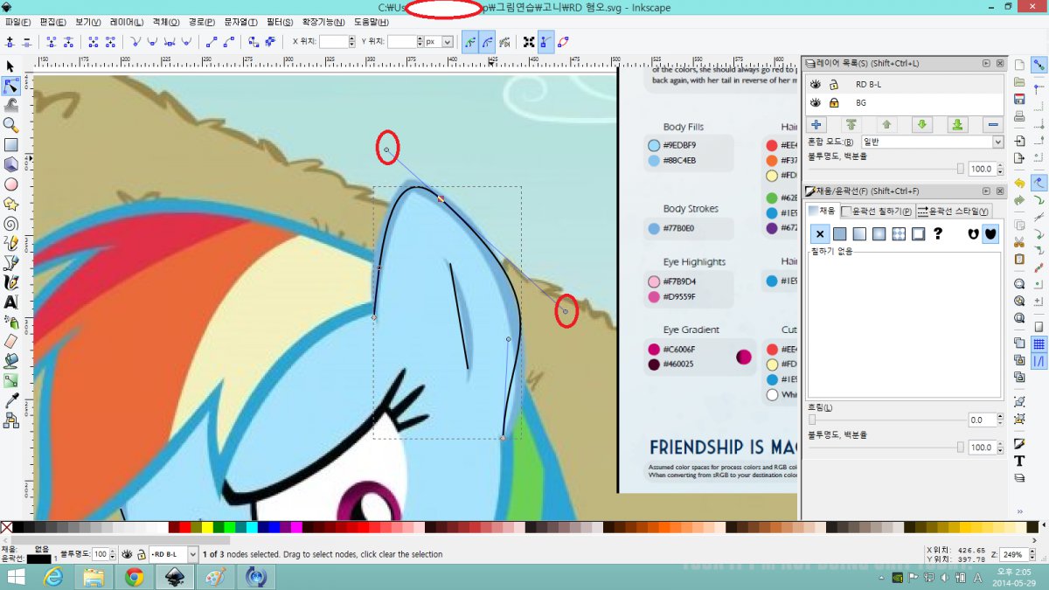The width and height of the screenshot is (1049, 590).
Task: Click the Cut scissors icon
Action: tap(1019, 242)
